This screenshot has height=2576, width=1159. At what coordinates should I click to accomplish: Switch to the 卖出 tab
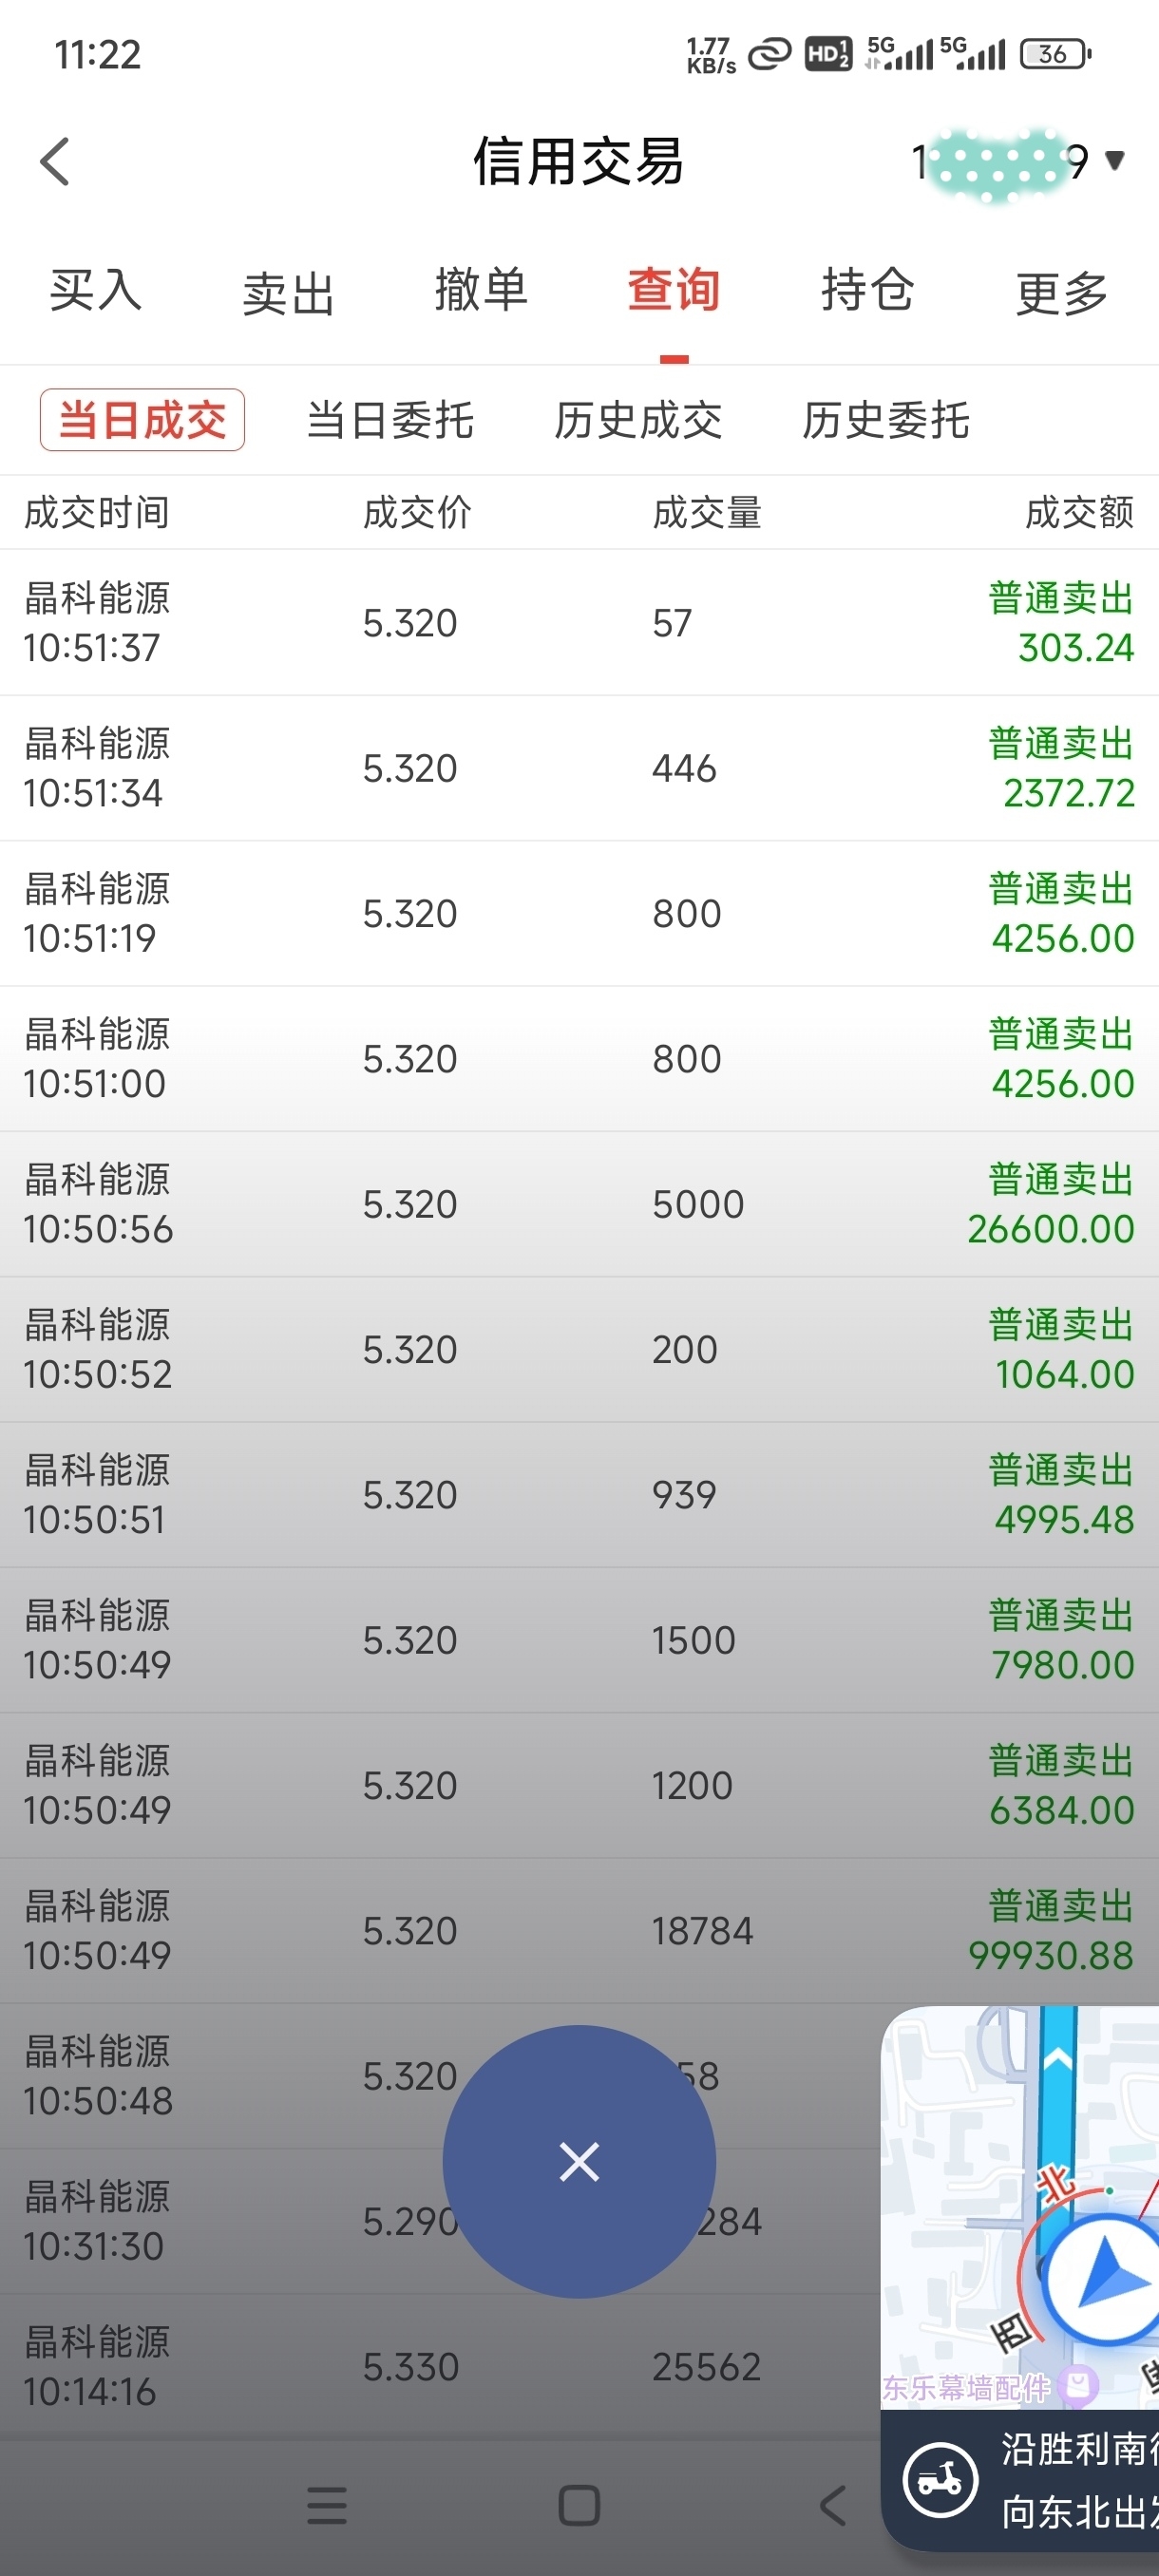point(288,294)
